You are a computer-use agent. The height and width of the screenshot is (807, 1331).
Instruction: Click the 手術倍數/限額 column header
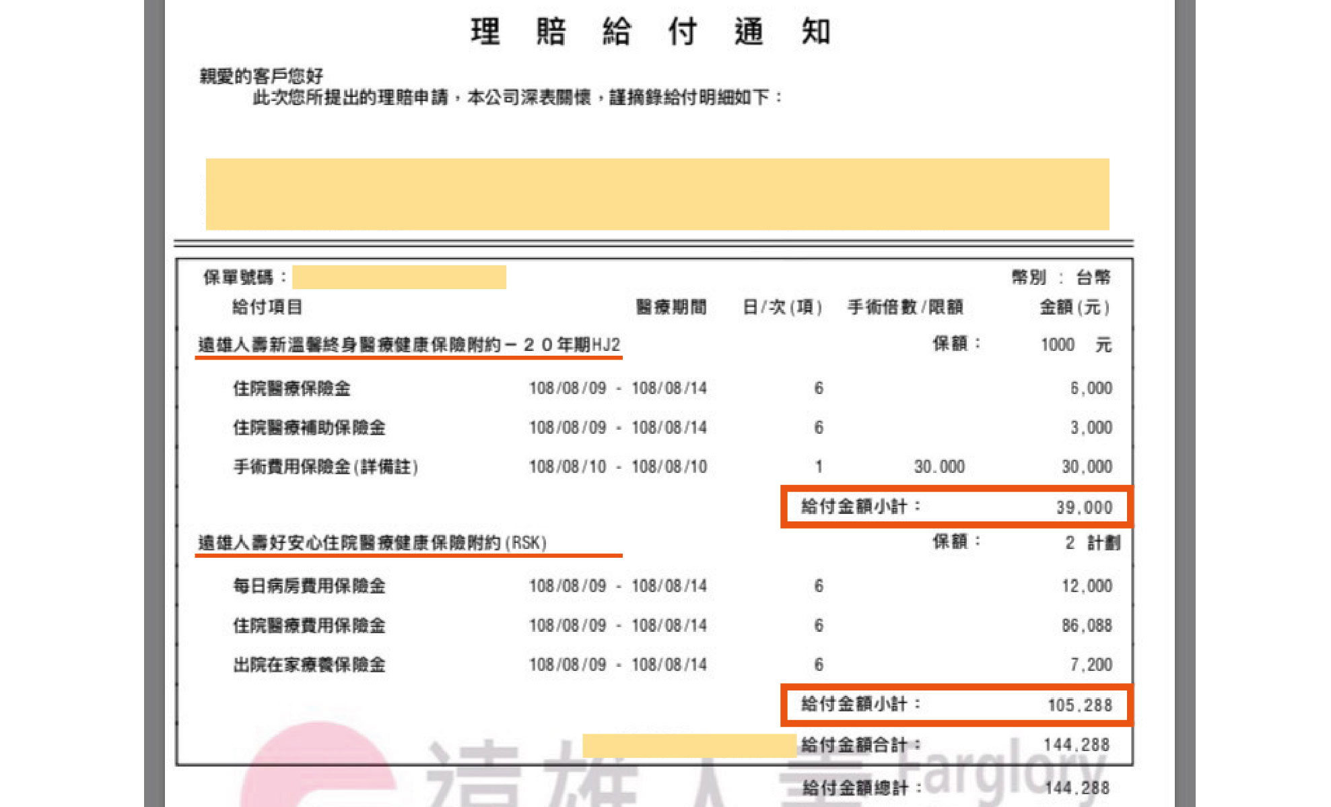905,307
